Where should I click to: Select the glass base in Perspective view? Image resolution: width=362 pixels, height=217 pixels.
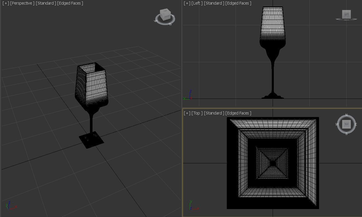91,140
